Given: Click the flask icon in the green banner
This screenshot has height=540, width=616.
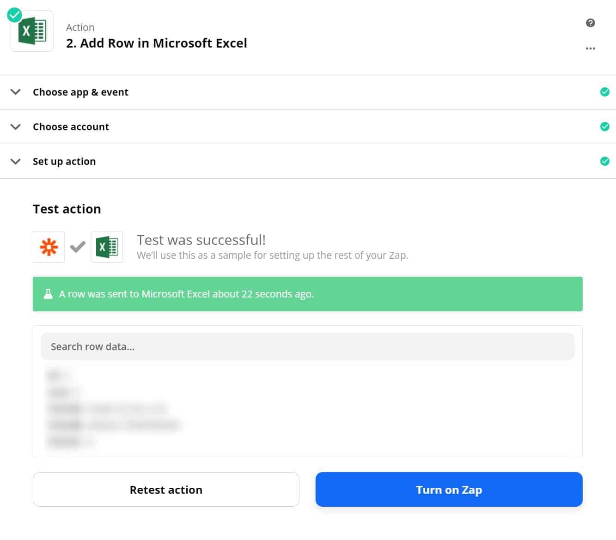Looking at the screenshot, I should pos(48,294).
